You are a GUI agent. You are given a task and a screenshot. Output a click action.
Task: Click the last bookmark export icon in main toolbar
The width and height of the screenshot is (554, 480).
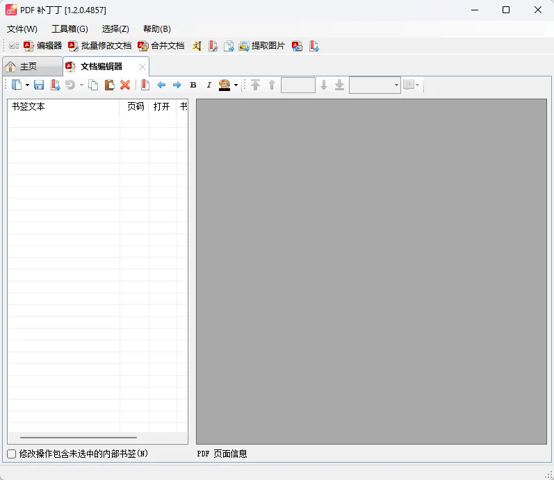click(x=313, y=46)
